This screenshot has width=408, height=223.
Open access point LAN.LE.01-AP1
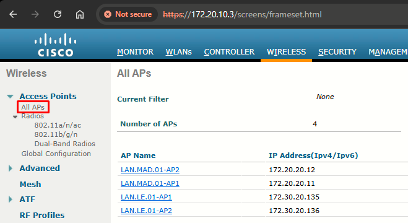[x=146, y=197]
